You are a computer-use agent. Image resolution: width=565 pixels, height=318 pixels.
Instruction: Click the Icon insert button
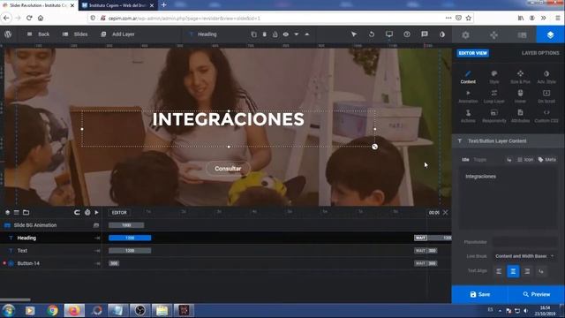click(x=525, y=159)
